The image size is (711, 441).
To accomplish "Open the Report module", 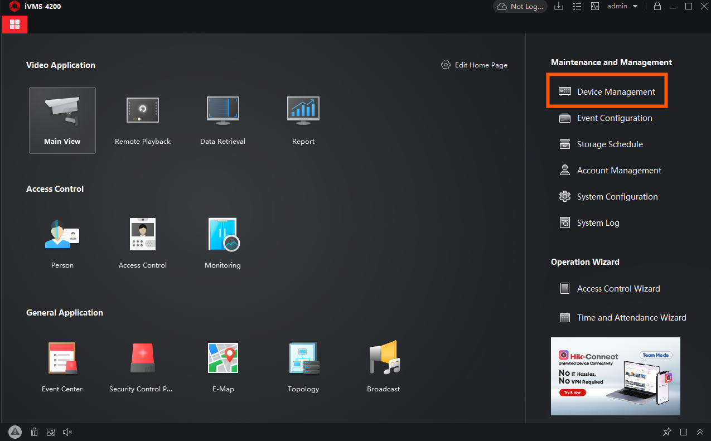I will click(303, 120).
